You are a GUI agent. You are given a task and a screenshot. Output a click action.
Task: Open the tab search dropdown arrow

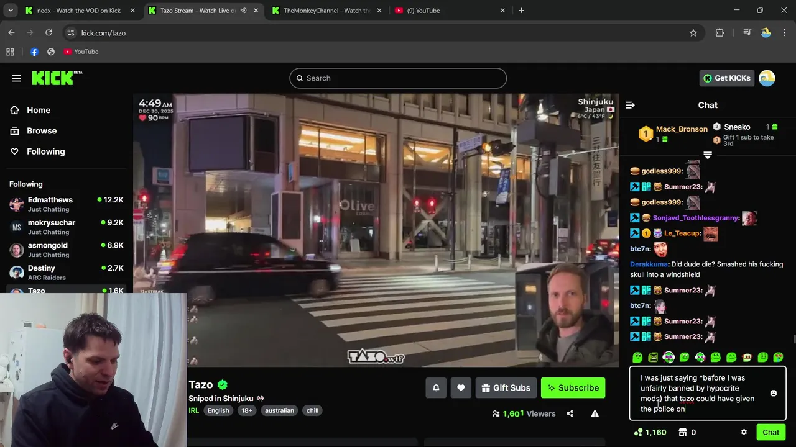[10, 11]
